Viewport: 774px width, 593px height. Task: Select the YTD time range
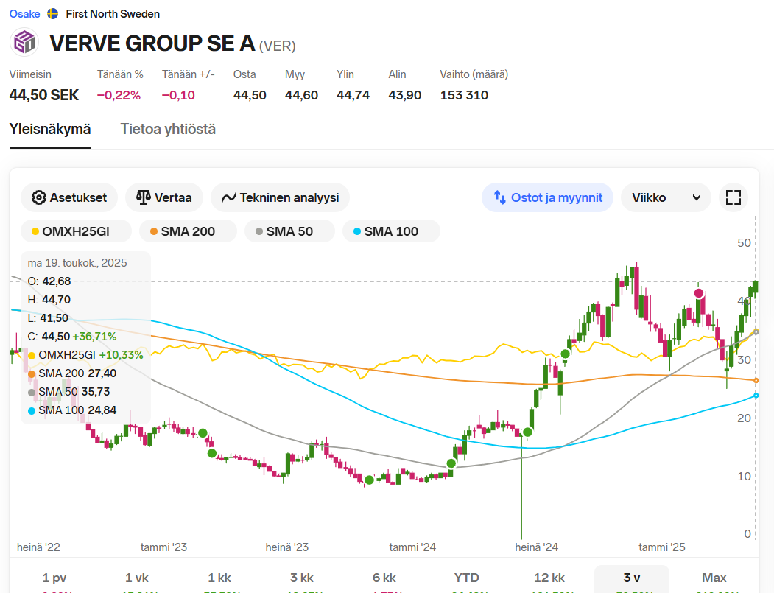point(466,578)
